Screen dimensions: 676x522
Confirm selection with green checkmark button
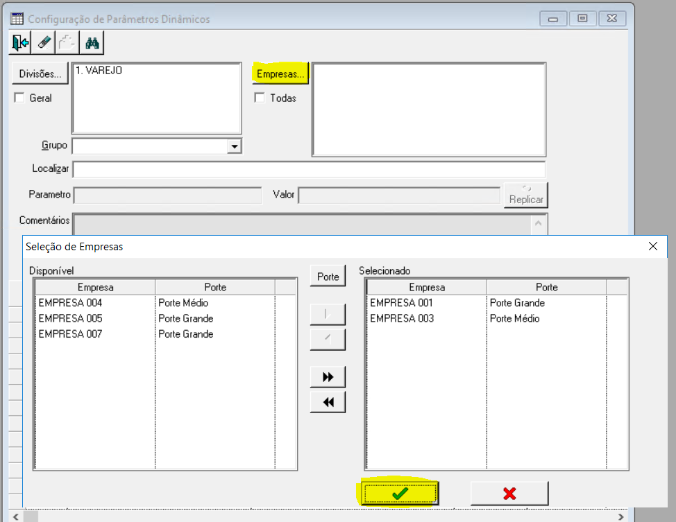pos(400,493)
